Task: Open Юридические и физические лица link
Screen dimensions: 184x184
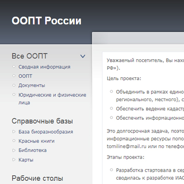Action: pos(52,98)
